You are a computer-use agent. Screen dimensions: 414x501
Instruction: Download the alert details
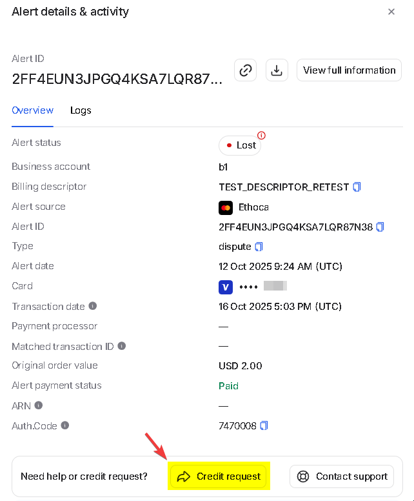[x=277, y=70]
